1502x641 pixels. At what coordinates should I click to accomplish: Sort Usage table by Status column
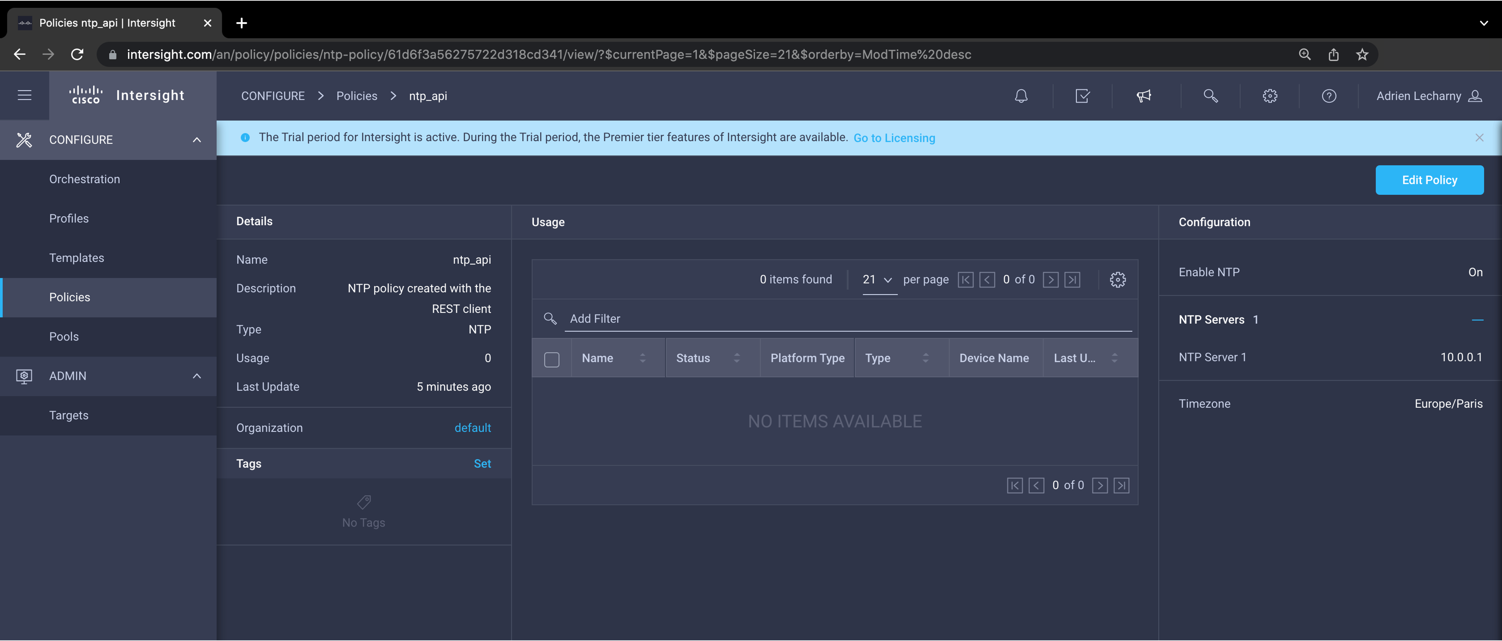tap(736, 359)
